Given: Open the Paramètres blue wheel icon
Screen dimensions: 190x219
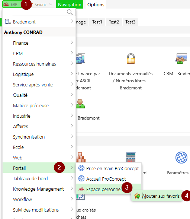Looking at the screenshot, I should [181, 158].
